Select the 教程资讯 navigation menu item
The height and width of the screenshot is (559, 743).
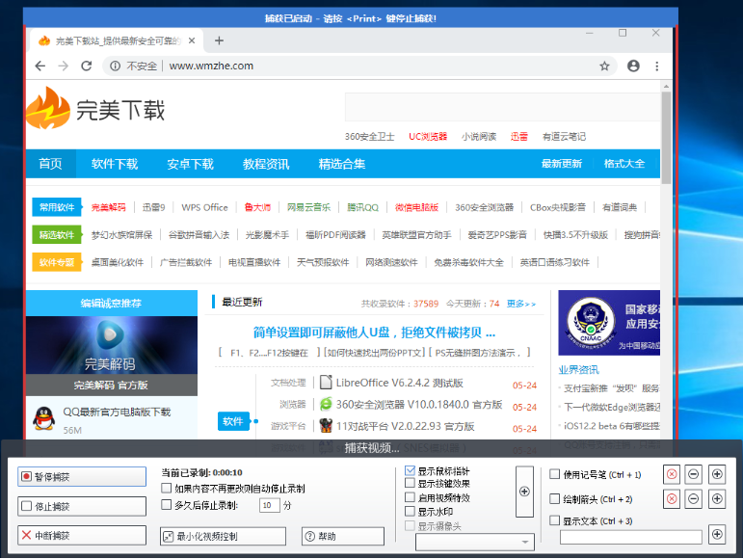click(266, 164)
